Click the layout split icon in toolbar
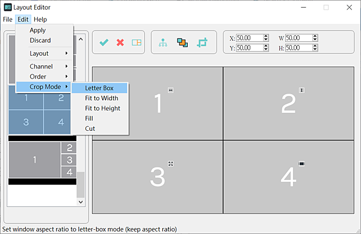Screen dimensions: 361x234 coord(137,43)
